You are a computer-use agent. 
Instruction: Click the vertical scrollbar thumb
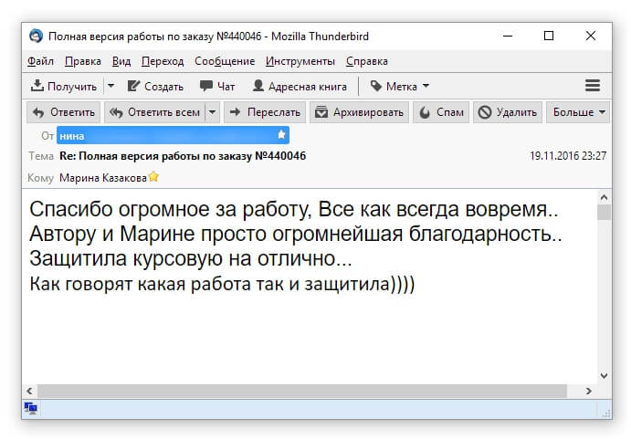(x=604, y=213)
